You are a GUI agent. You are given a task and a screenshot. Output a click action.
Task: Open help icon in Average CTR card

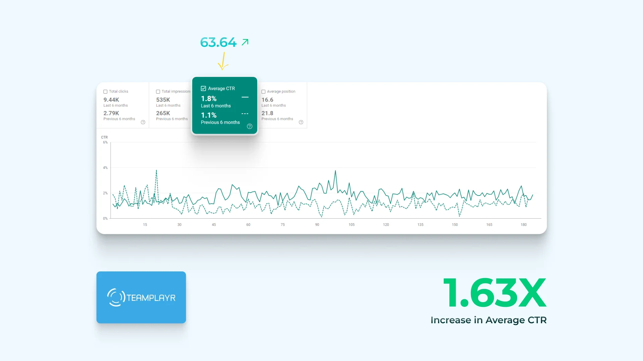(x=249, y=126)
